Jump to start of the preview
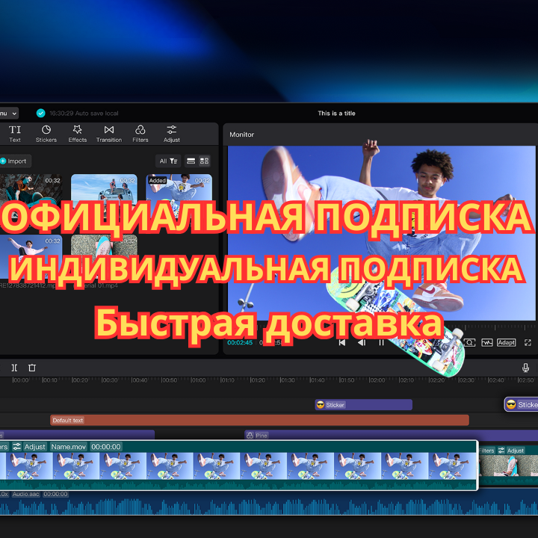This screenshot has width=538, height=538. pyautogui.click(x=342, y=342)
